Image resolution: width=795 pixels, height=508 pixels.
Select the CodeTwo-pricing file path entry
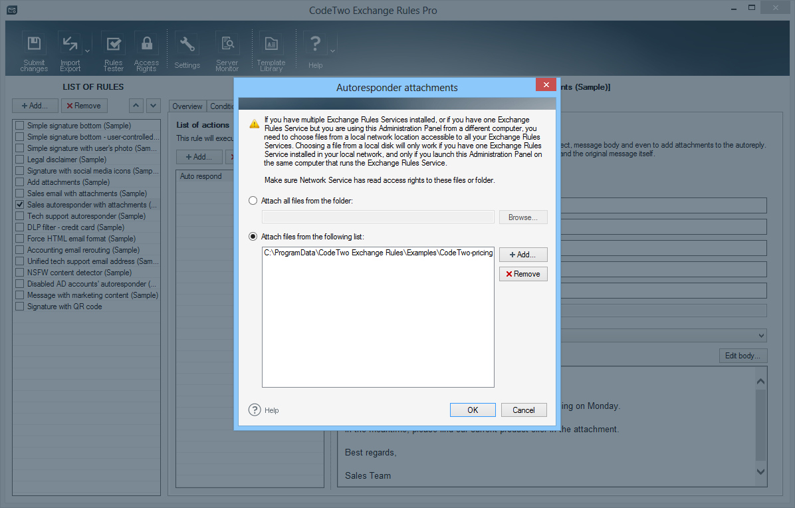coord(378,253)
